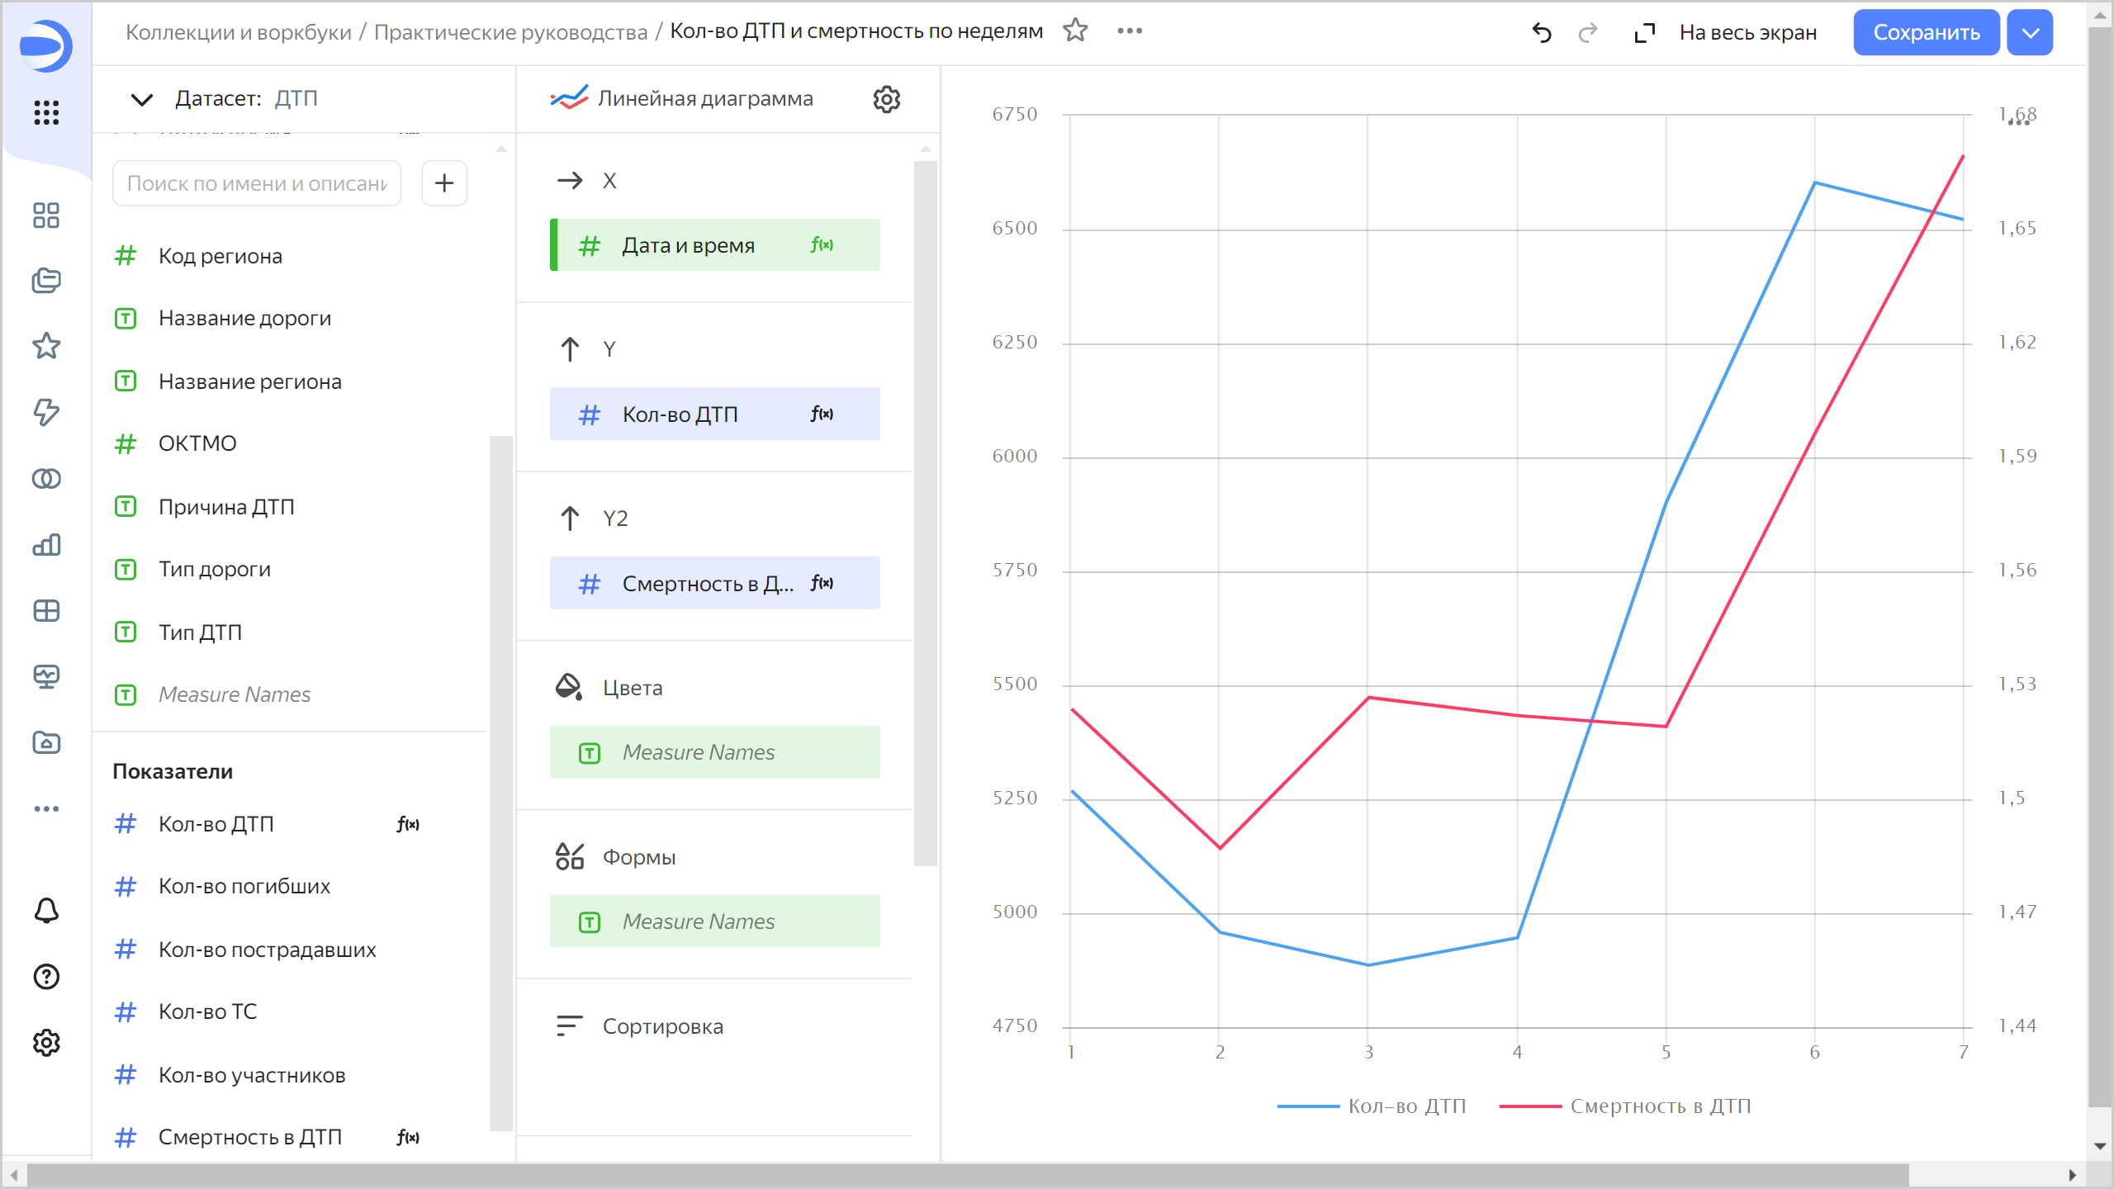Click the dataset field search input
The height and width of the screenshot is (1189, 2114).
click(x=257, y=183)
